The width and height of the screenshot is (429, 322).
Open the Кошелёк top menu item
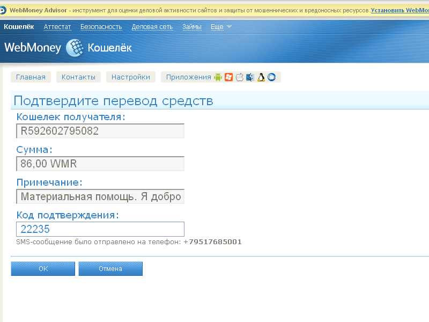click(19, 26)
